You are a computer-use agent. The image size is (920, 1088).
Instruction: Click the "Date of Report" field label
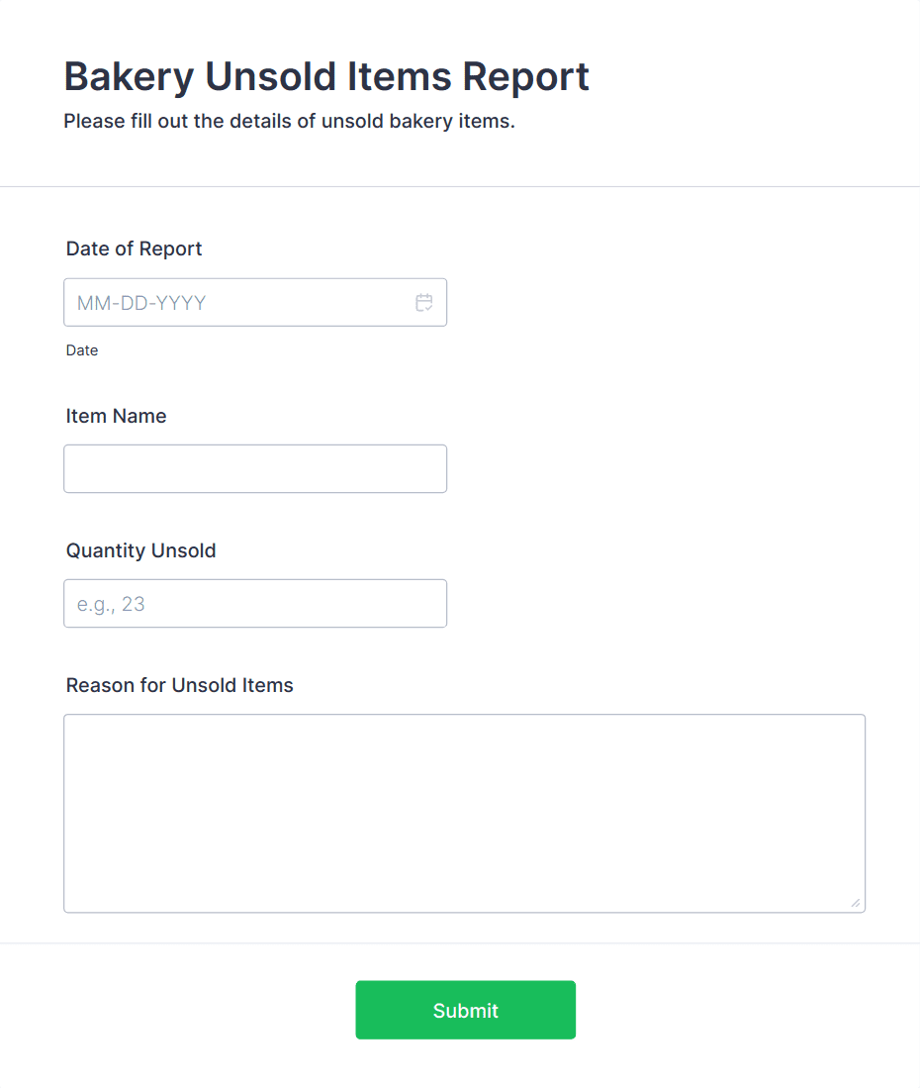134,248
